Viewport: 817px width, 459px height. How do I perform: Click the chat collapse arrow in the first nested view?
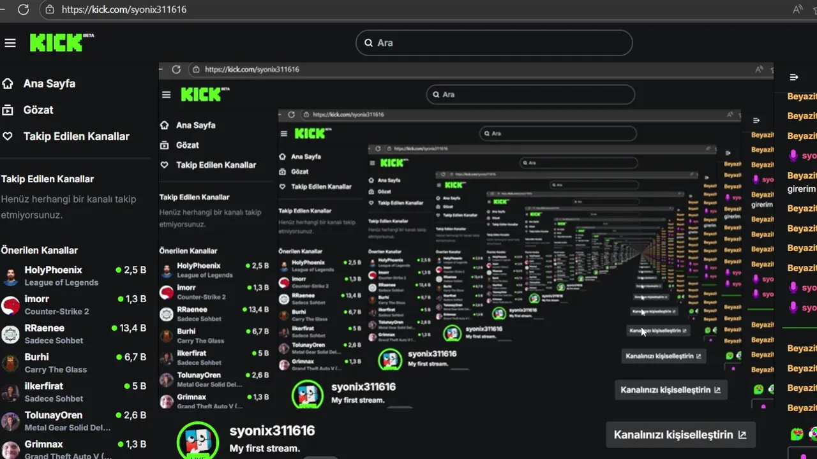pyautogui.click(x=756, y=120)
